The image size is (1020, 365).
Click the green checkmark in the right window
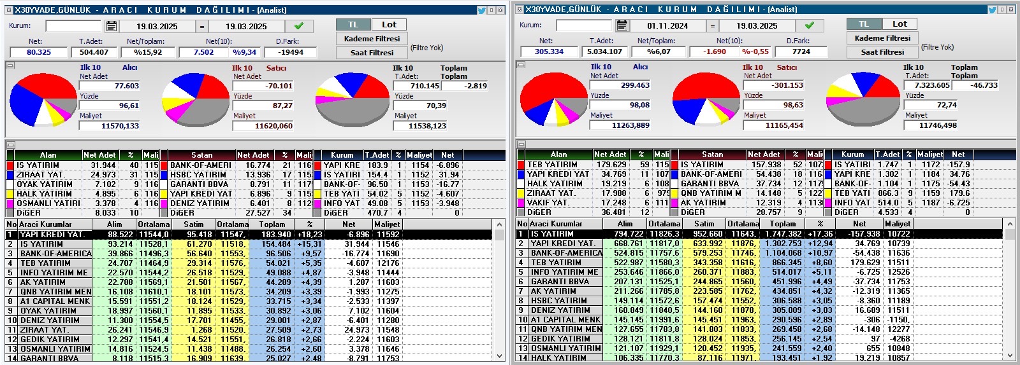tap(810, 25)
